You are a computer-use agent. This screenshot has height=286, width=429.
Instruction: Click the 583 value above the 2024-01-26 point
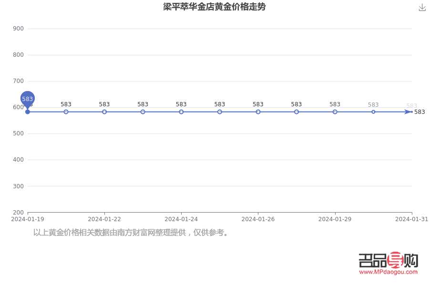coord(258,104)
